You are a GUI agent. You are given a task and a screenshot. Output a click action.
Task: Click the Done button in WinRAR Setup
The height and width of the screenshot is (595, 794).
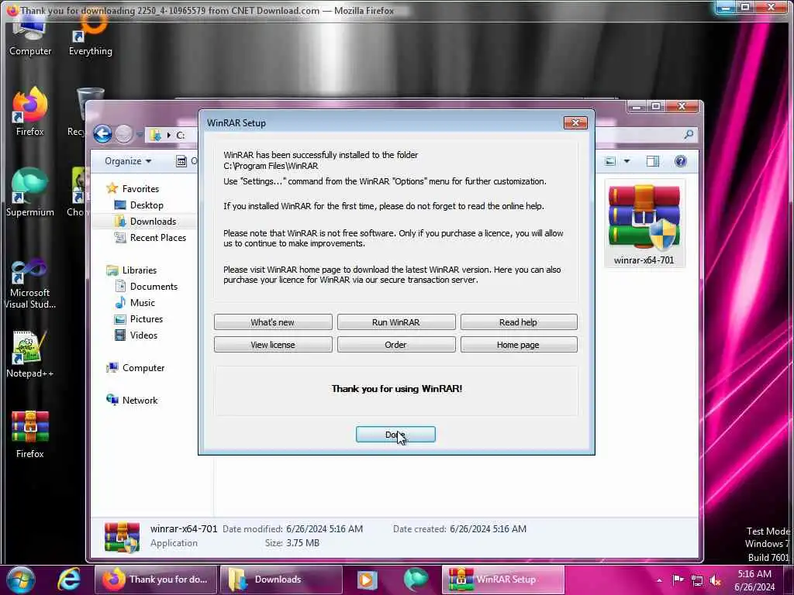395,434
